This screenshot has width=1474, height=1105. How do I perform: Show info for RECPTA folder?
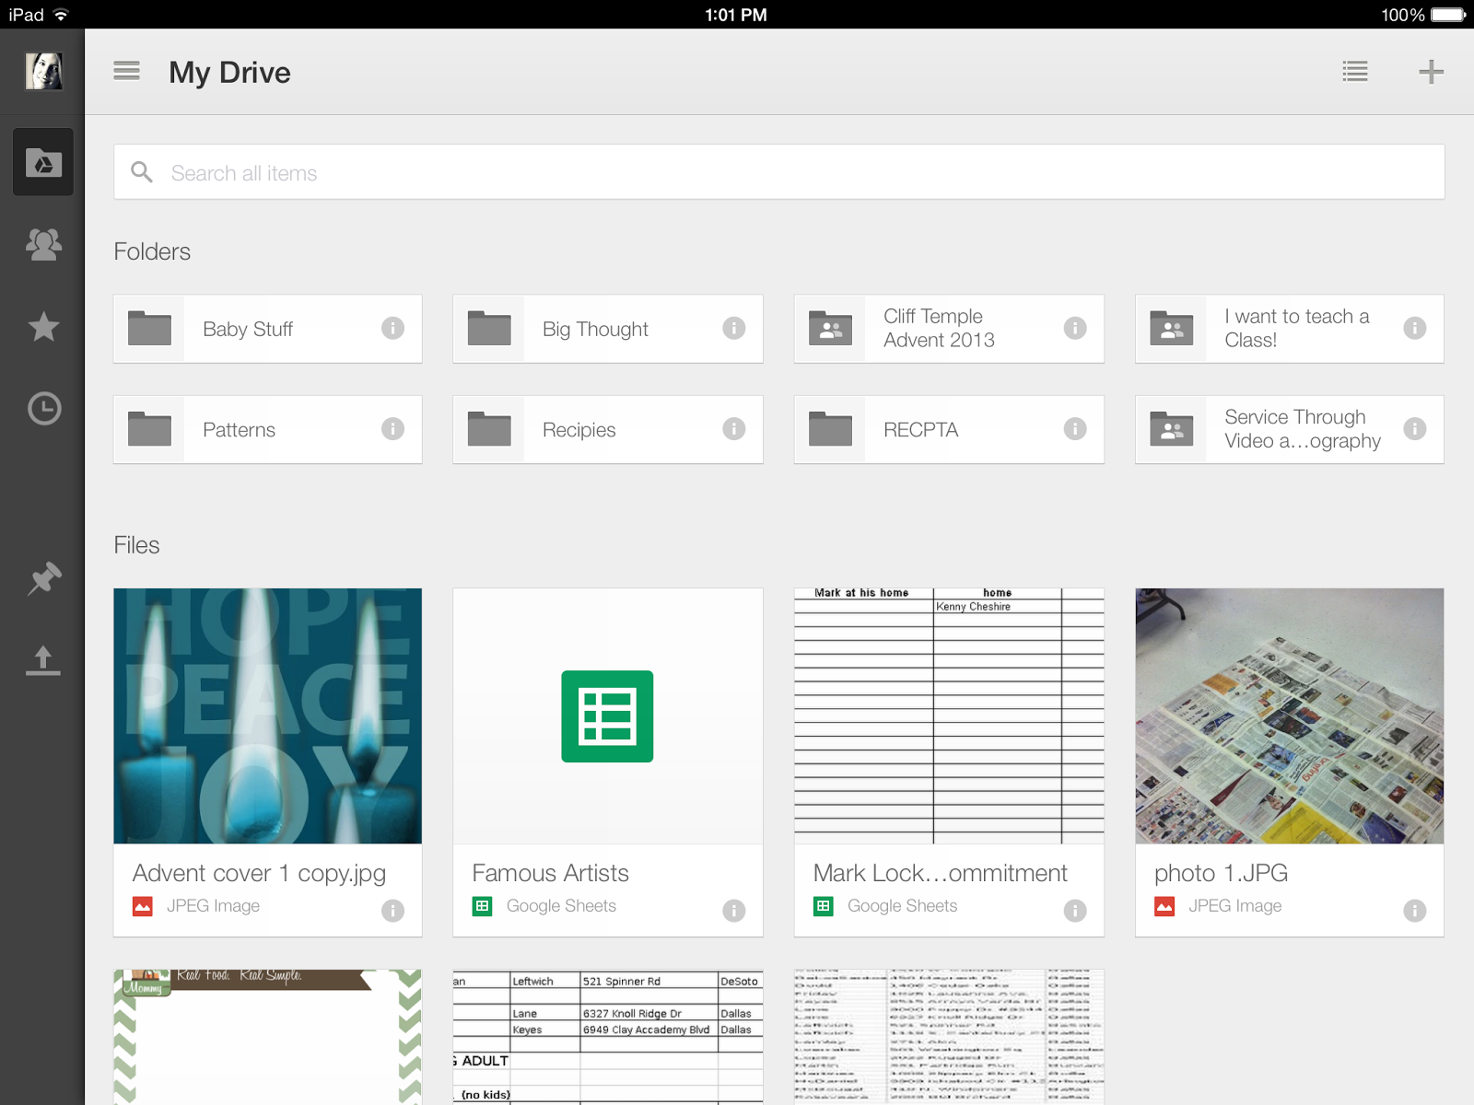[1074, 428]
